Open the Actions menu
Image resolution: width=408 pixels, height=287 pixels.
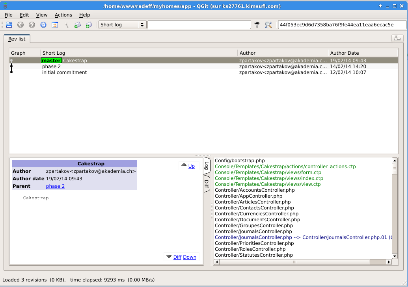63,15
